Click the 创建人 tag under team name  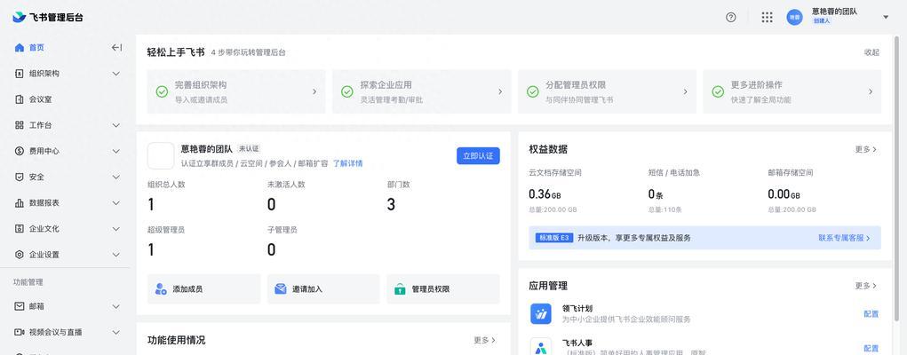click(x=822, y=20)
